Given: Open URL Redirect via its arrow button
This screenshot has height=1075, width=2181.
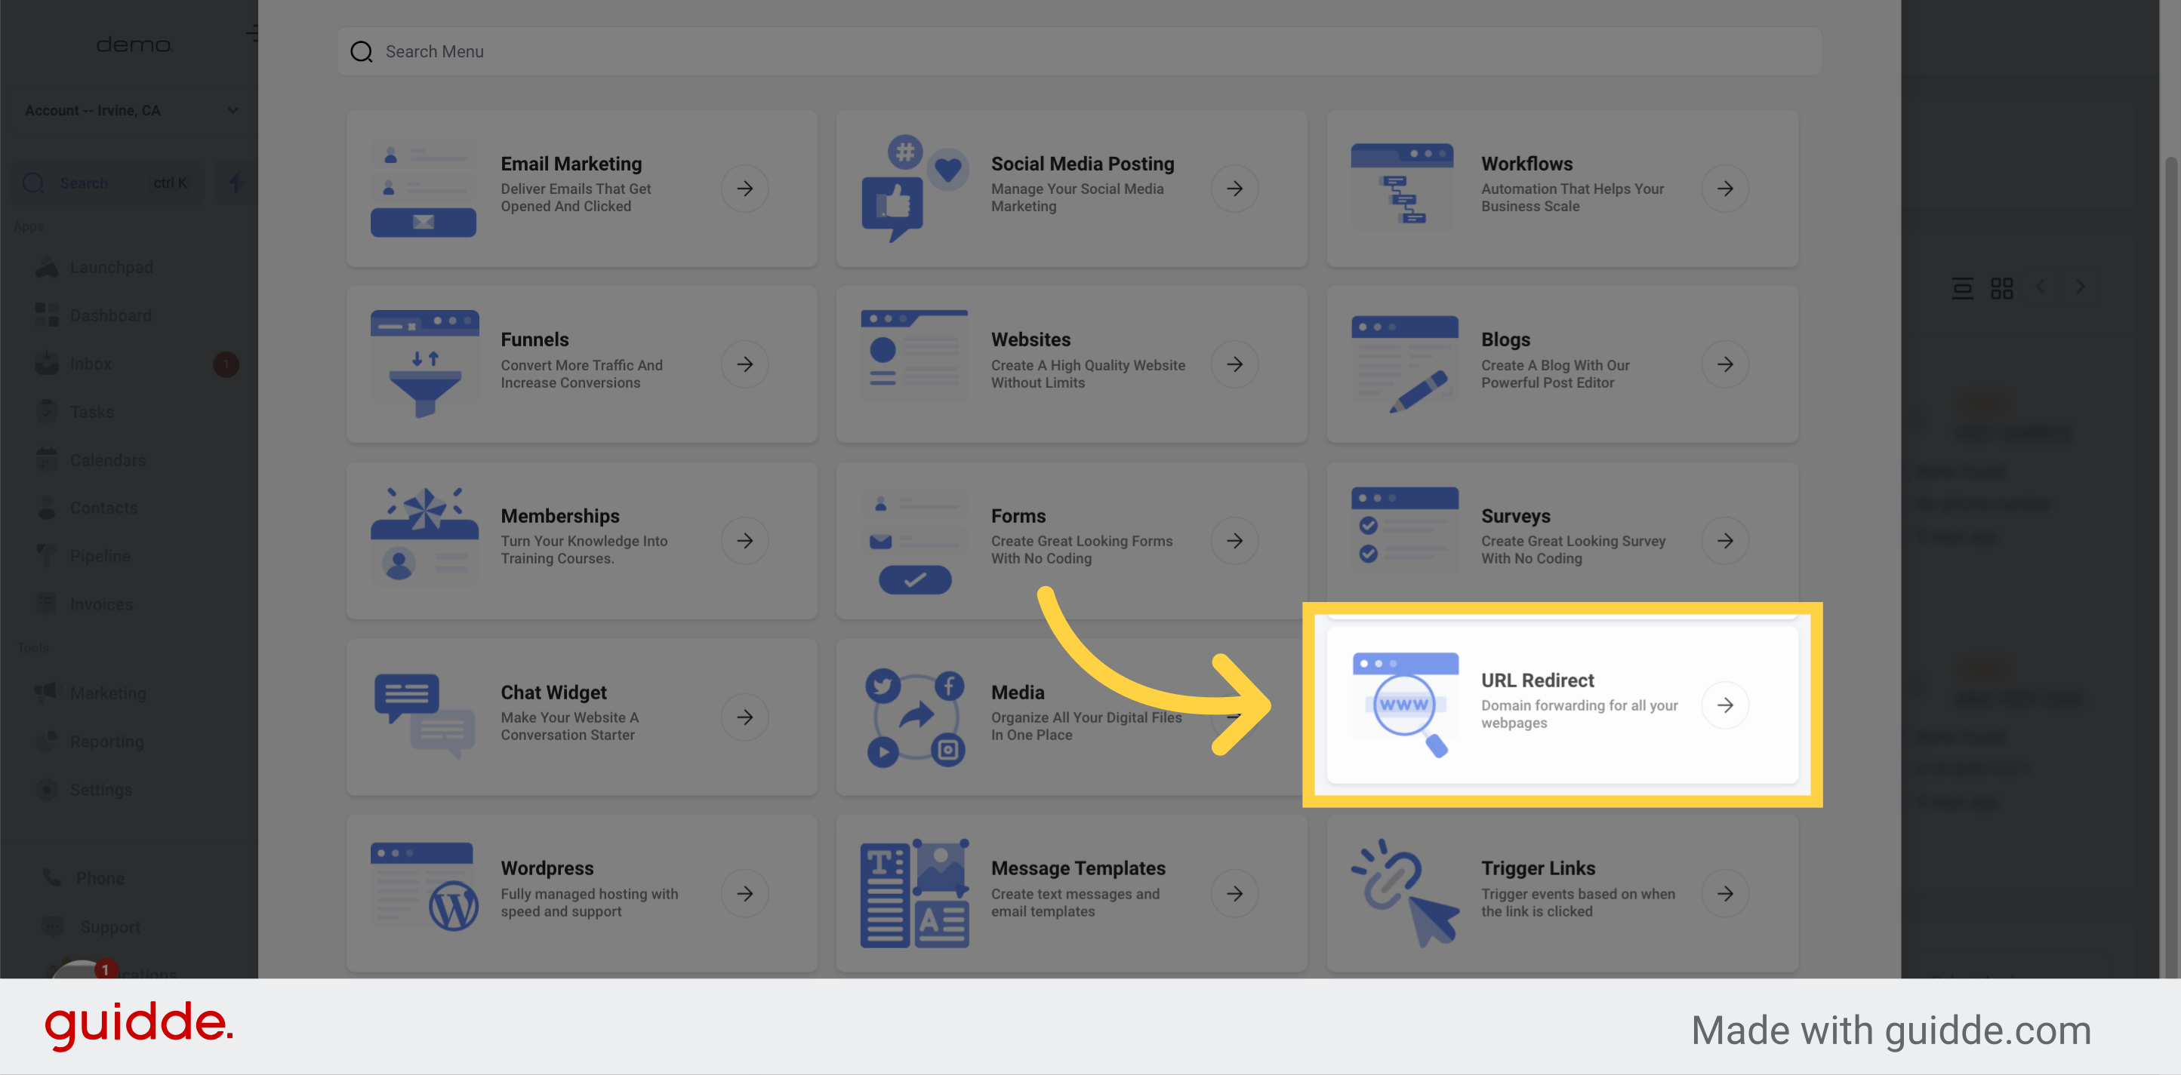Looking at the screenshot, I should [x=1726, y=705].
